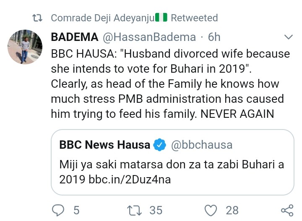Click the verified badge next to BBC News Hausa
302x221 pixels.
(x=159, y=145)
